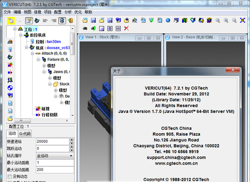Switch to the G-代码 tab
The width and height of the screenshot is (250, 182).
[x=25, y=134]
